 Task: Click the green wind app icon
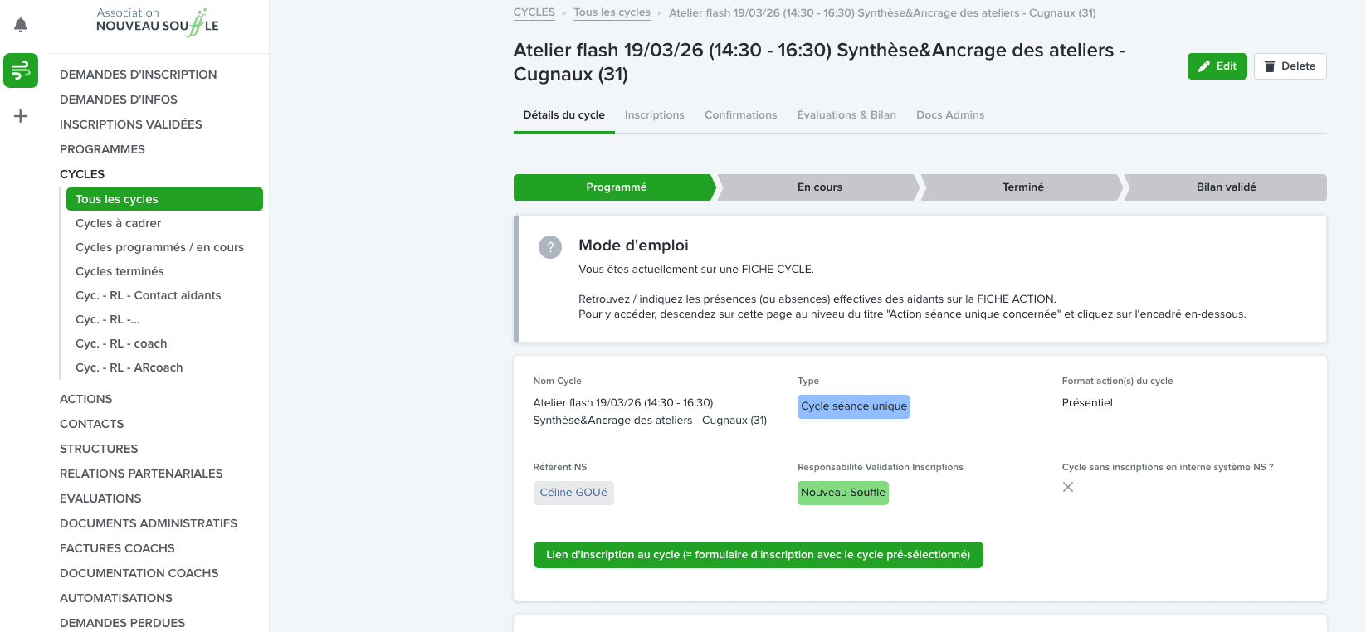tap(21, 70)
